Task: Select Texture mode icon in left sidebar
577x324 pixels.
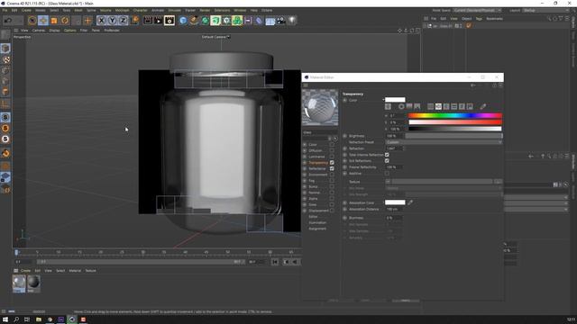Action: point(5,59)
